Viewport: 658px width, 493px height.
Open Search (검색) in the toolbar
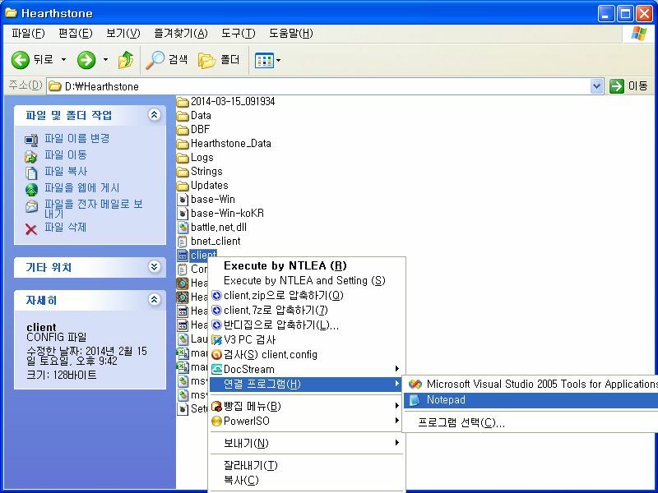pos(167,60)
